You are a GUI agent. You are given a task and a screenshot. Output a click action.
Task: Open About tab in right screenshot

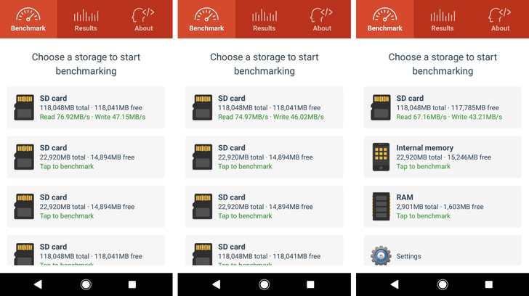(500, 19)
